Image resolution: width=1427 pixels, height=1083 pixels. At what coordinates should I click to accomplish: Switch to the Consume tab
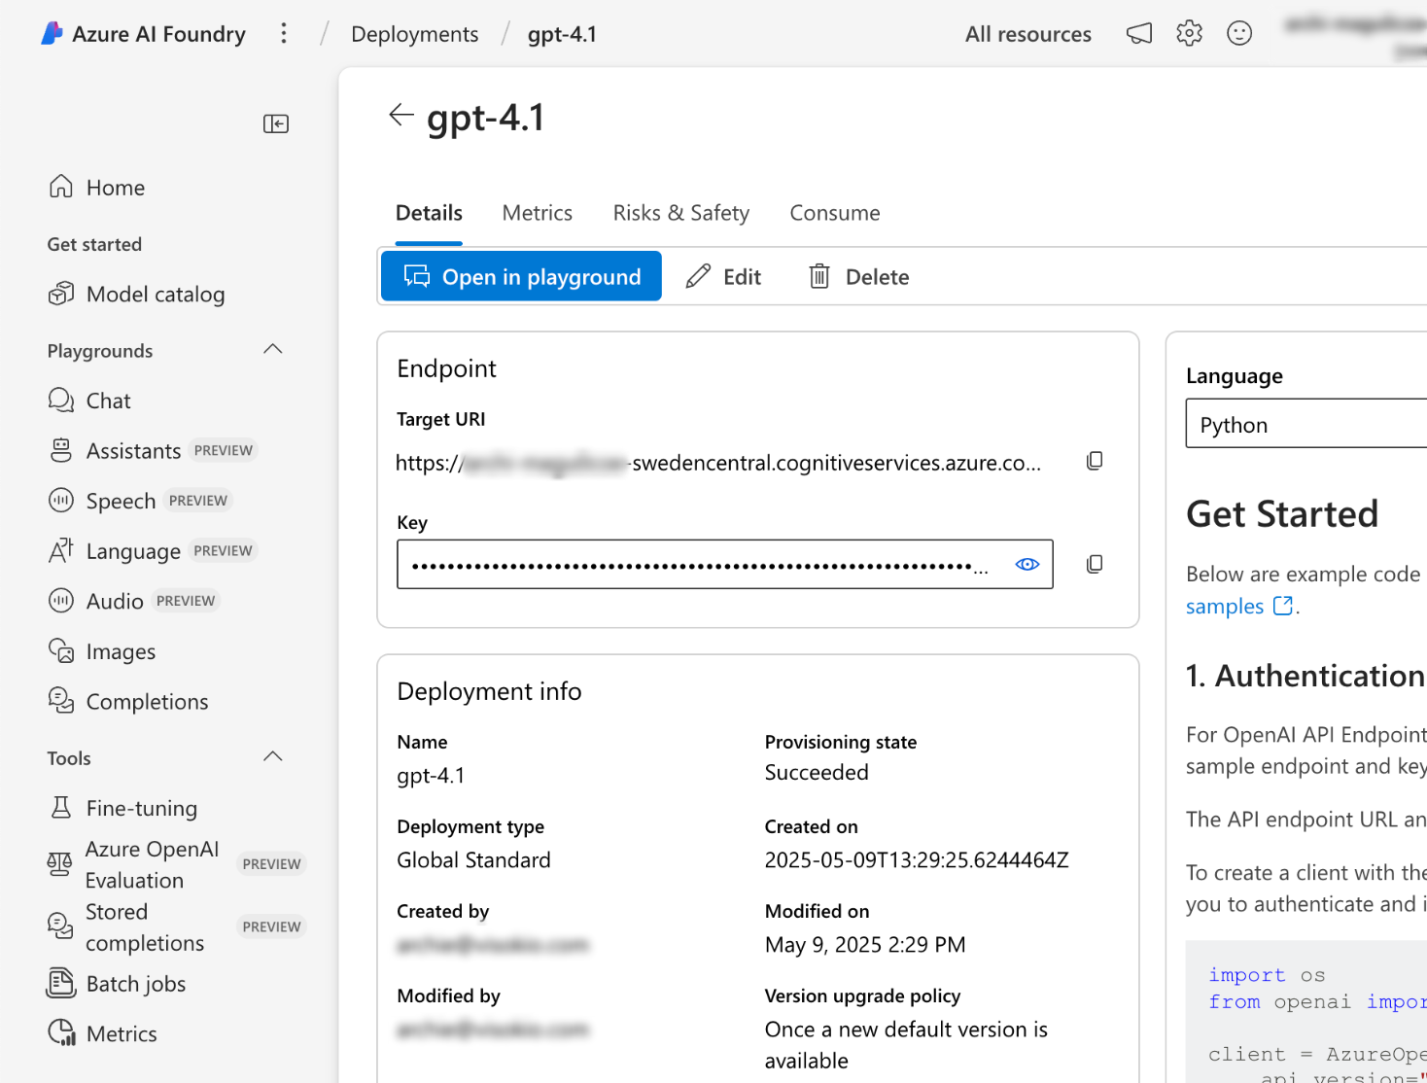(835, 213)
